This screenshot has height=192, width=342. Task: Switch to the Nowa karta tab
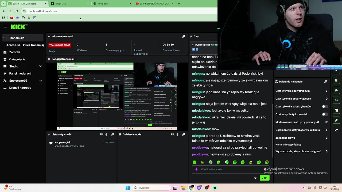[112, 3]
